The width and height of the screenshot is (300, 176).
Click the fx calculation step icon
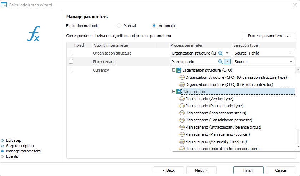[x=33, y=33]
